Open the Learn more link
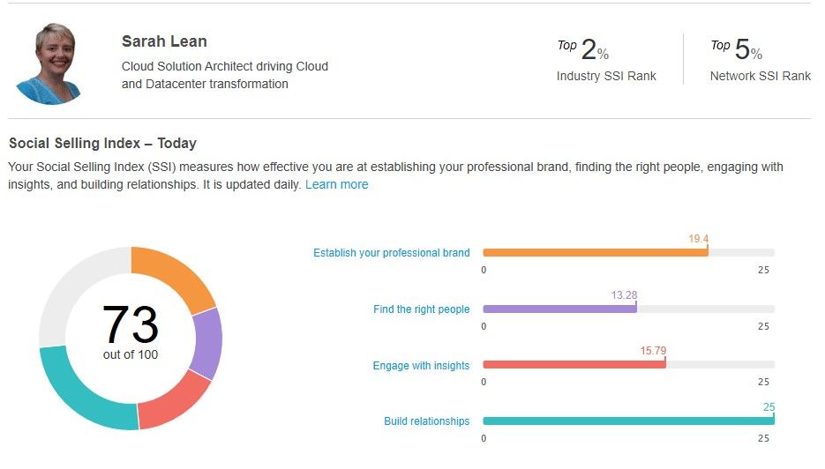The width and height of the screenshot is (825, 469). 336,184
